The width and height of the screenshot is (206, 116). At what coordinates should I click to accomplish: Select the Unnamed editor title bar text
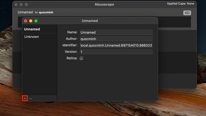(x=90, y=21)
